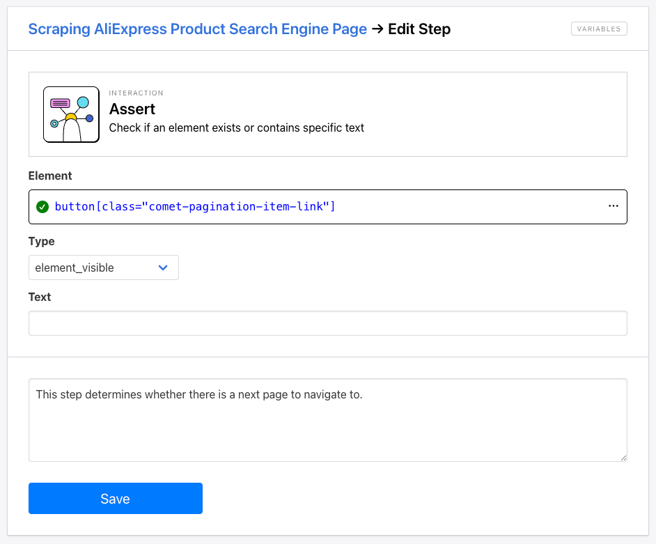Open the three-dots menu in Element field
This screenshot has width=656, height=544.
pyautogui.click(x=614, y=206)
